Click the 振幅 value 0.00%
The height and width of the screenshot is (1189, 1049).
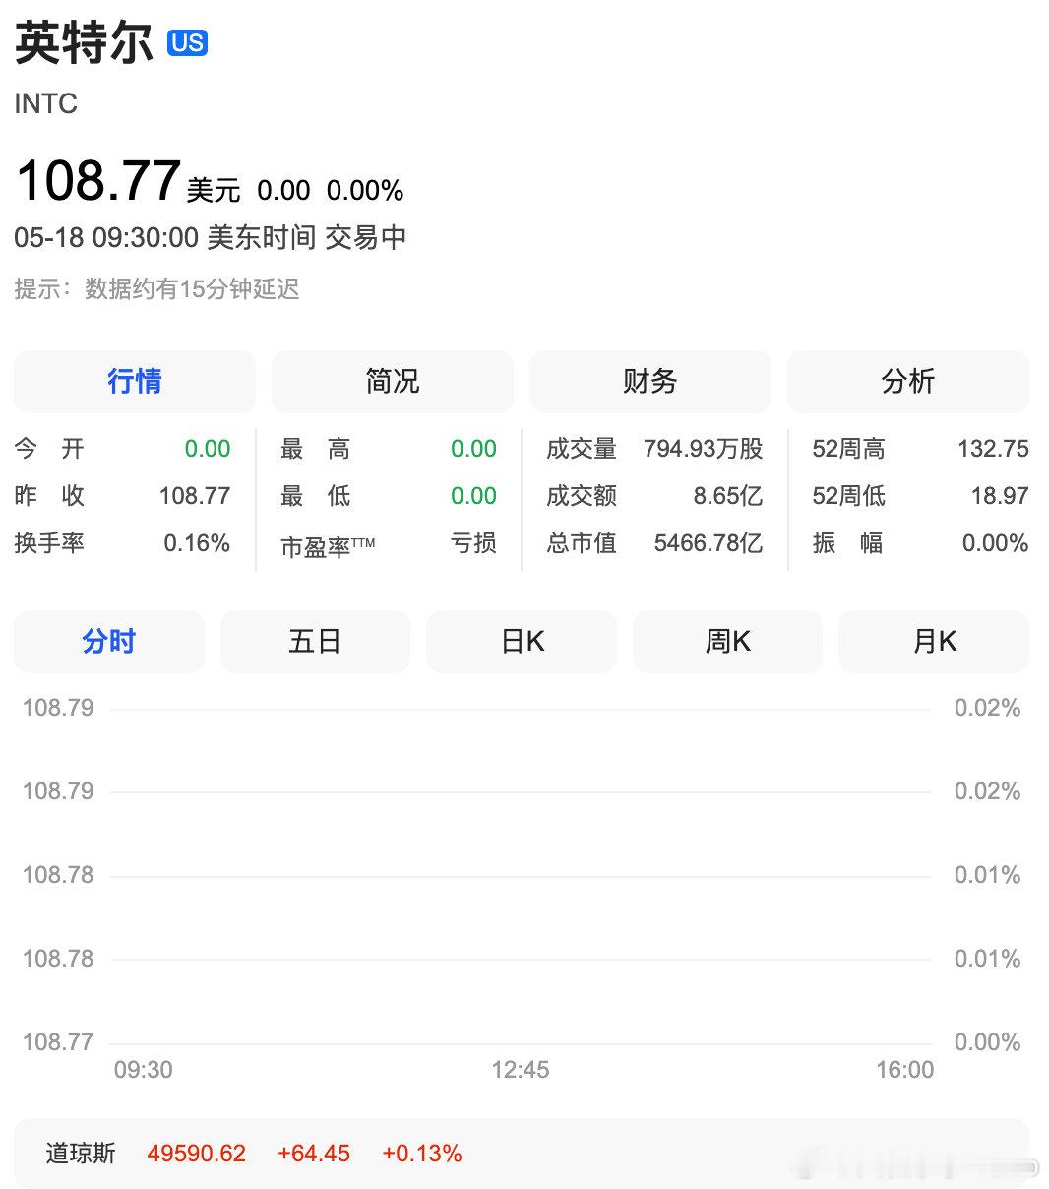(996, 542)
